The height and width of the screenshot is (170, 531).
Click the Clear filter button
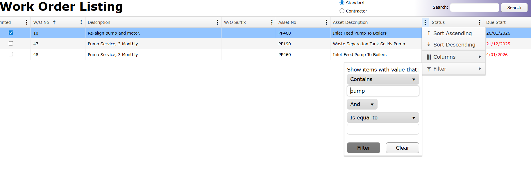point(402,148)
